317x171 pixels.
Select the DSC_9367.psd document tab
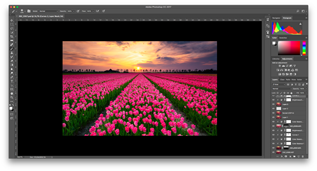coord(41,16)
